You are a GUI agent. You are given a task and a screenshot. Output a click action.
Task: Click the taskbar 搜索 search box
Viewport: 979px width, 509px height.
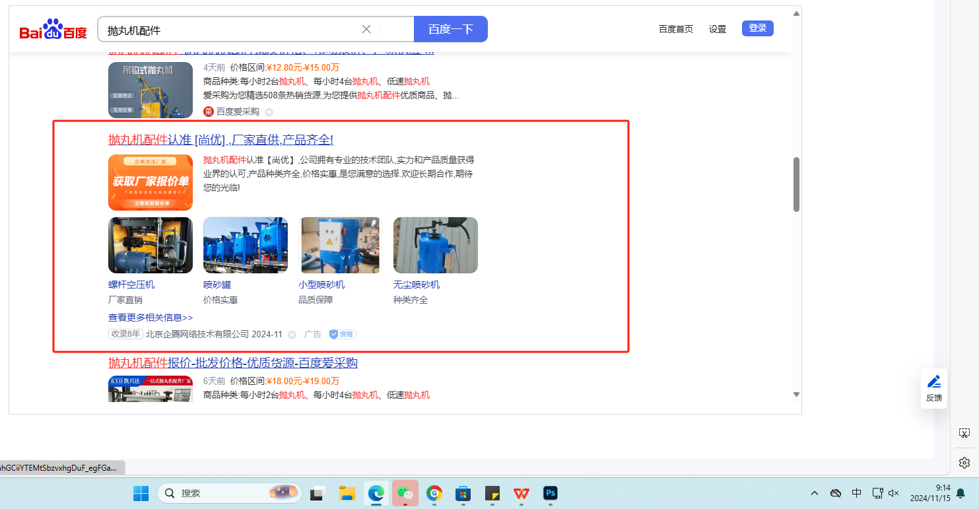[229, 493]
